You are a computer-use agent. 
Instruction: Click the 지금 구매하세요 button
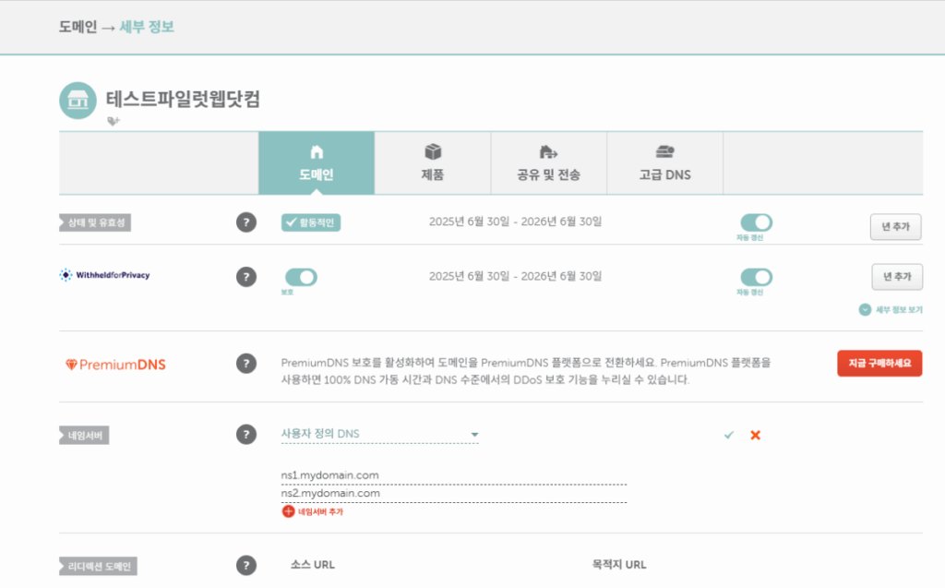click(879, 364)
